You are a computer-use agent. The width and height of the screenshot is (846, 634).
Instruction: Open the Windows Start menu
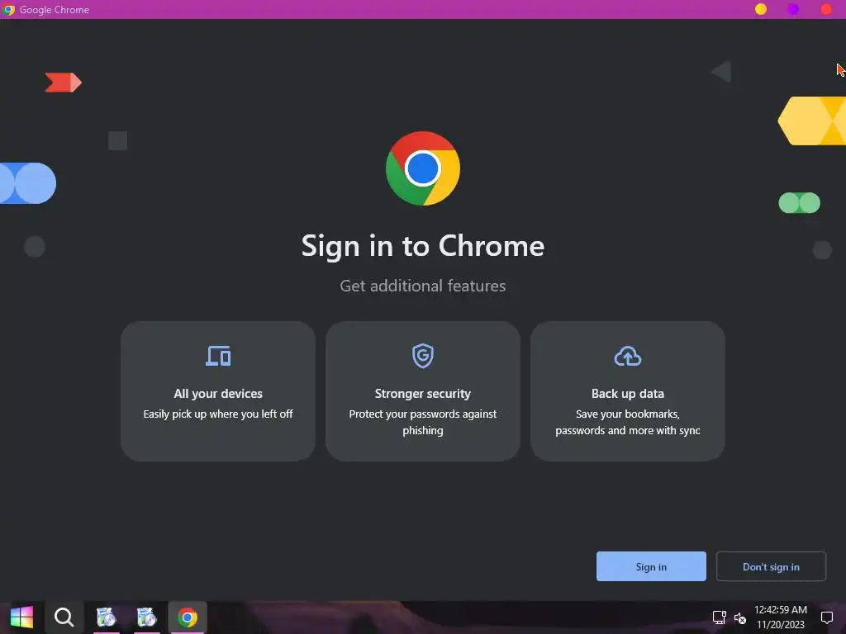(x=21, y=617)
